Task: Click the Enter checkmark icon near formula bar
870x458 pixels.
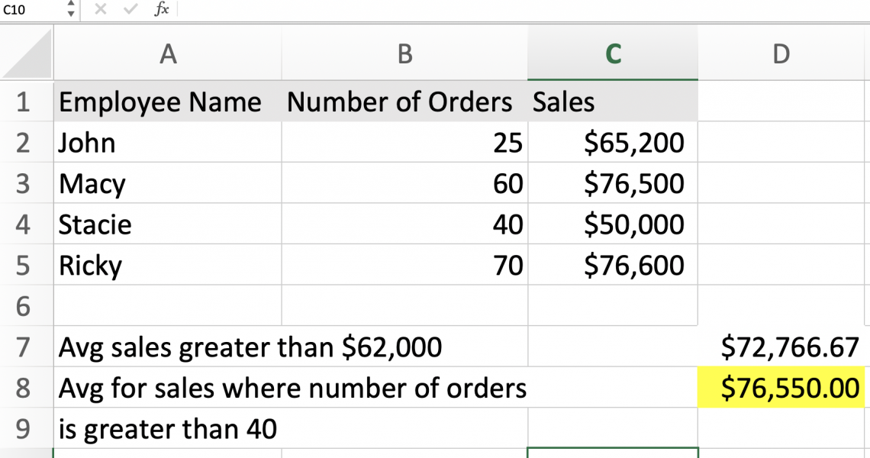Action: click(130, 11)
